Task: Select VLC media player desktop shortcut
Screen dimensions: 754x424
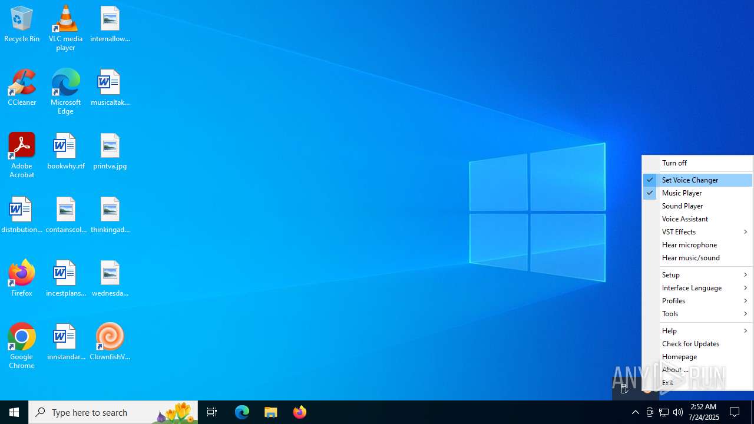Action: pyautogui.click(x=65, y=28)
